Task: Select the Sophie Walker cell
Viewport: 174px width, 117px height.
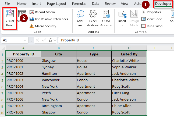Action: pos(129,67)
